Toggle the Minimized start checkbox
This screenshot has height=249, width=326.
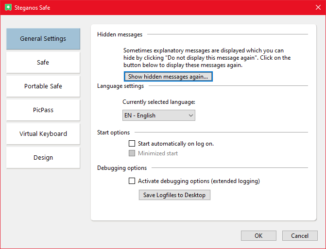click(132, 153)
